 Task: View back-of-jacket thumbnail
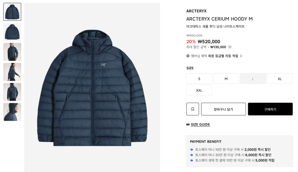(x=12, y=32)
